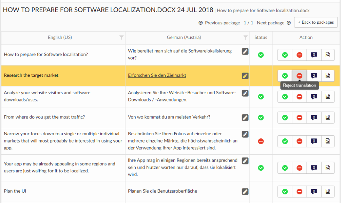Approve the 'Research the target market' translation
The width and height of the screenshot is (341, 203).
(x=285, y=76)
